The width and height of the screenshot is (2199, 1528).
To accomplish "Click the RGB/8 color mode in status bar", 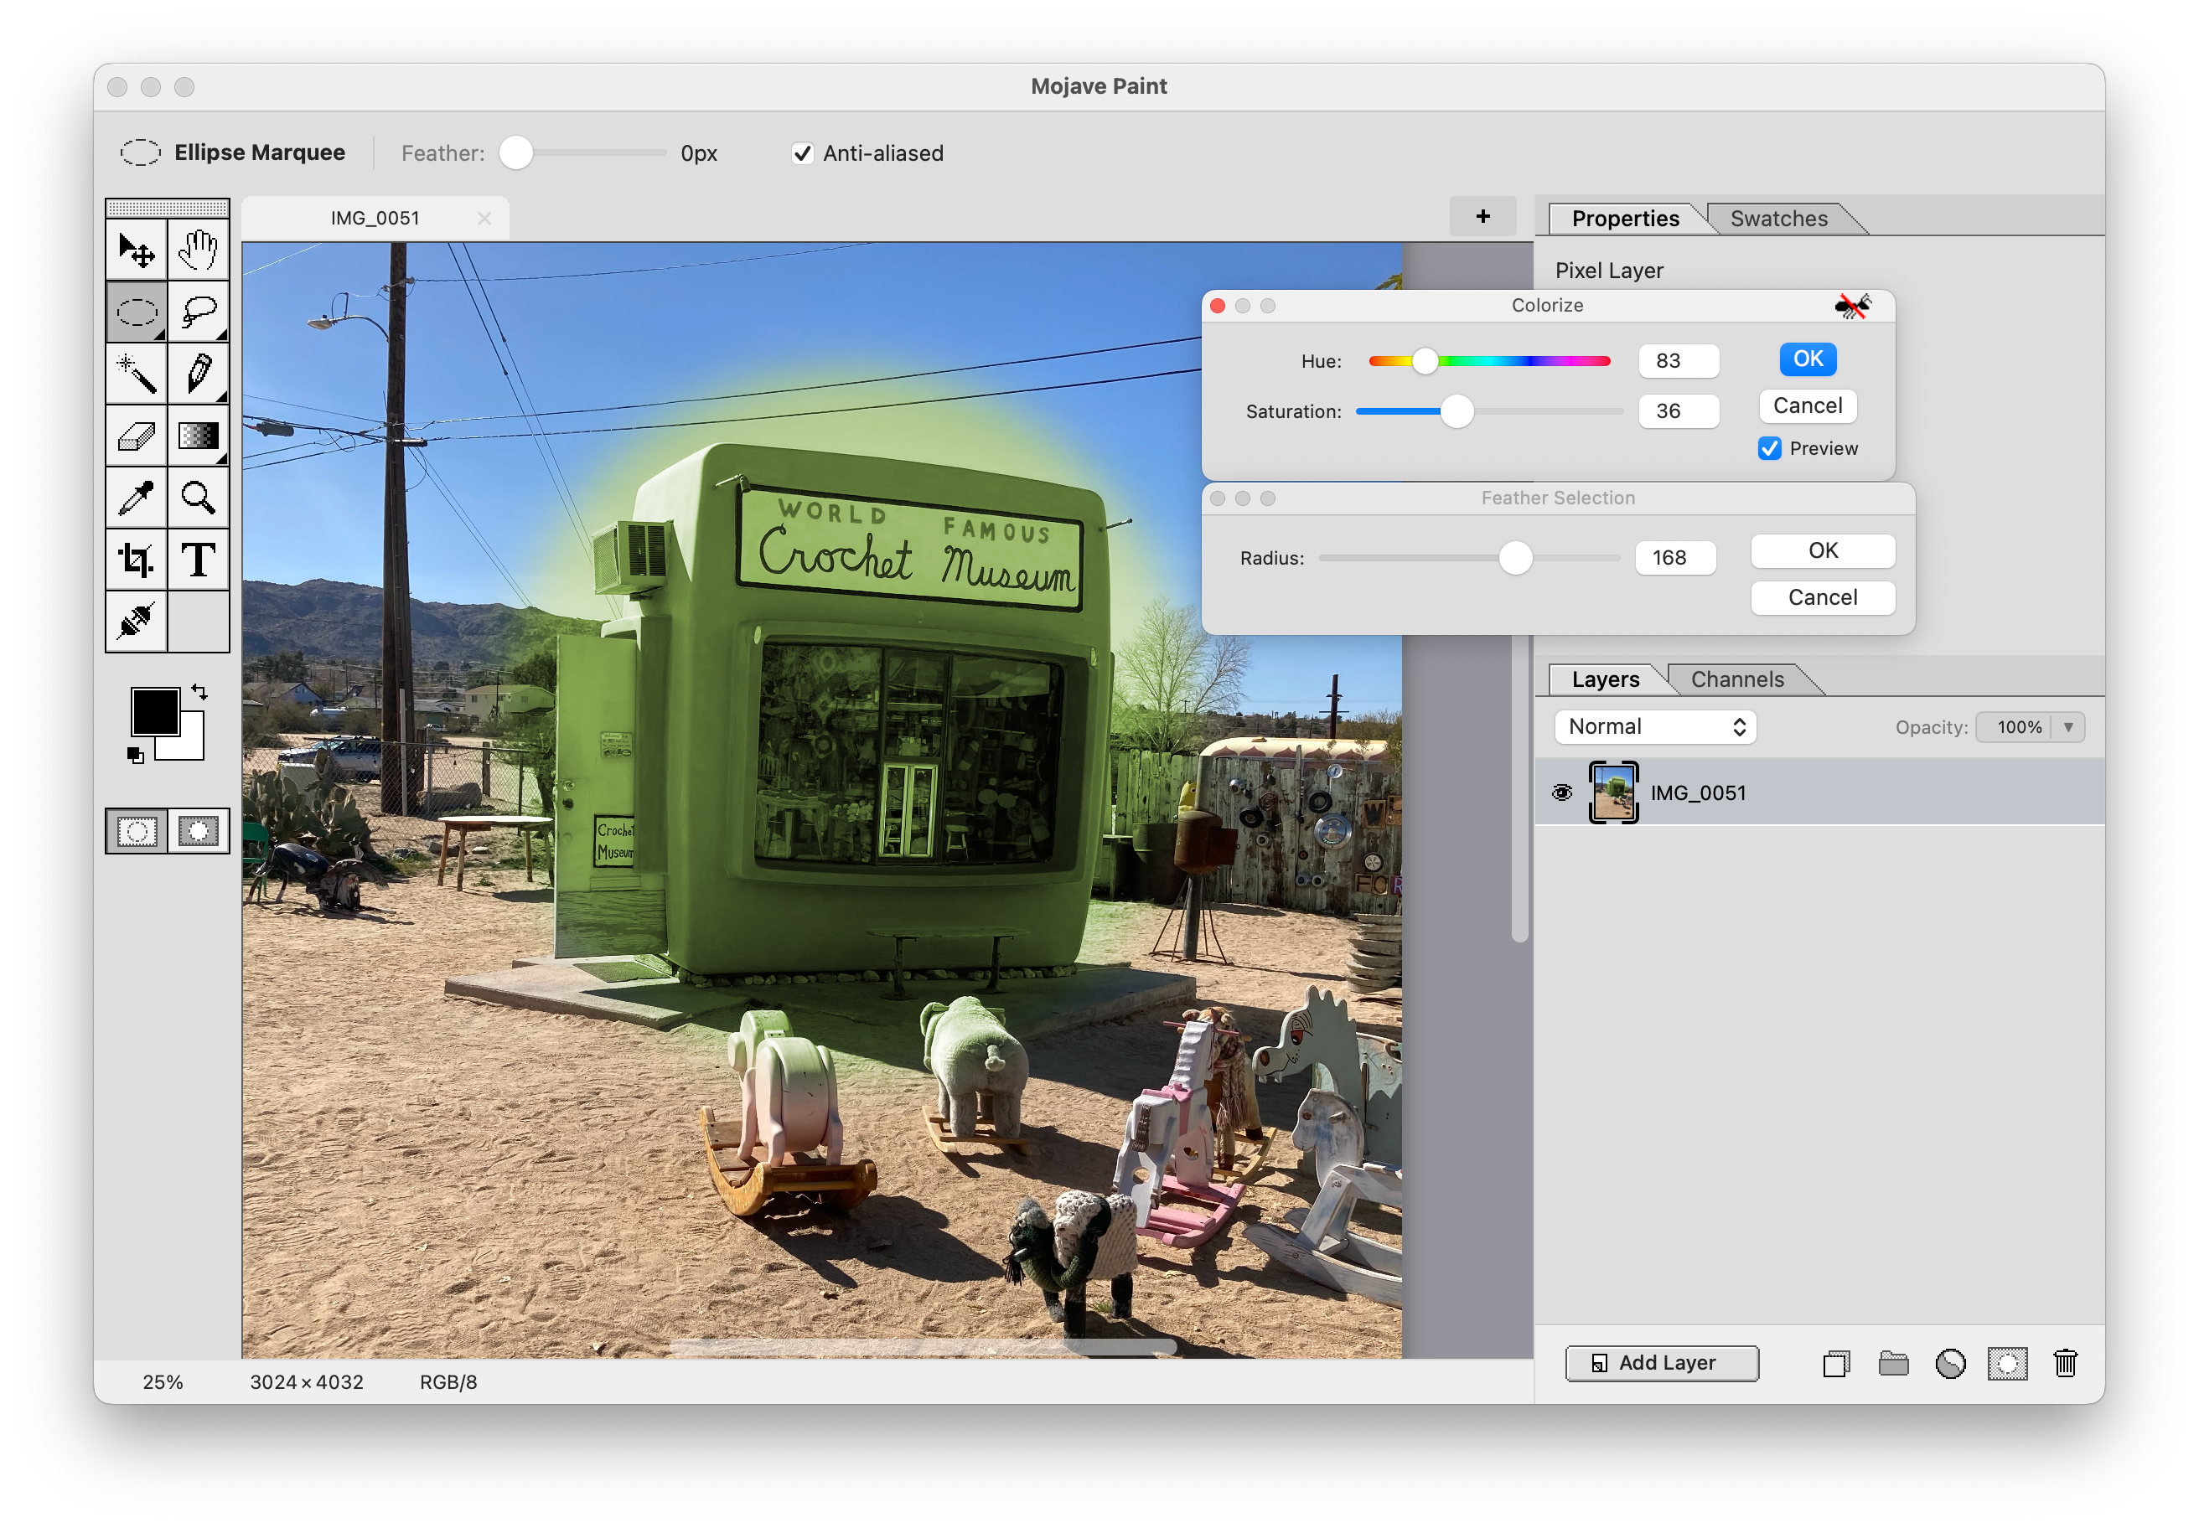I will click(448, 1382).
